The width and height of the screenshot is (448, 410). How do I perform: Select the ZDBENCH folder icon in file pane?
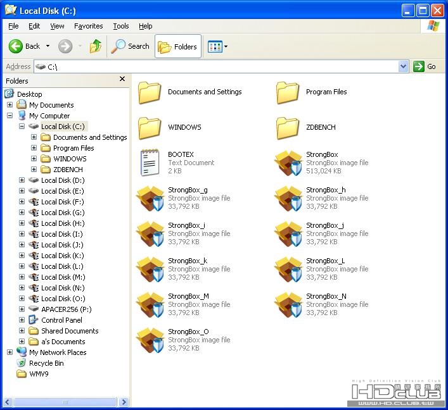(x=288, y=128)
